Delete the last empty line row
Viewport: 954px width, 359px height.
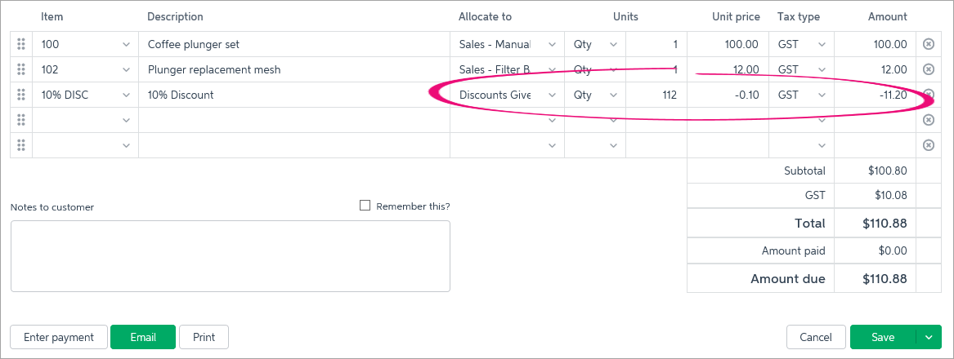pos(929,145)
